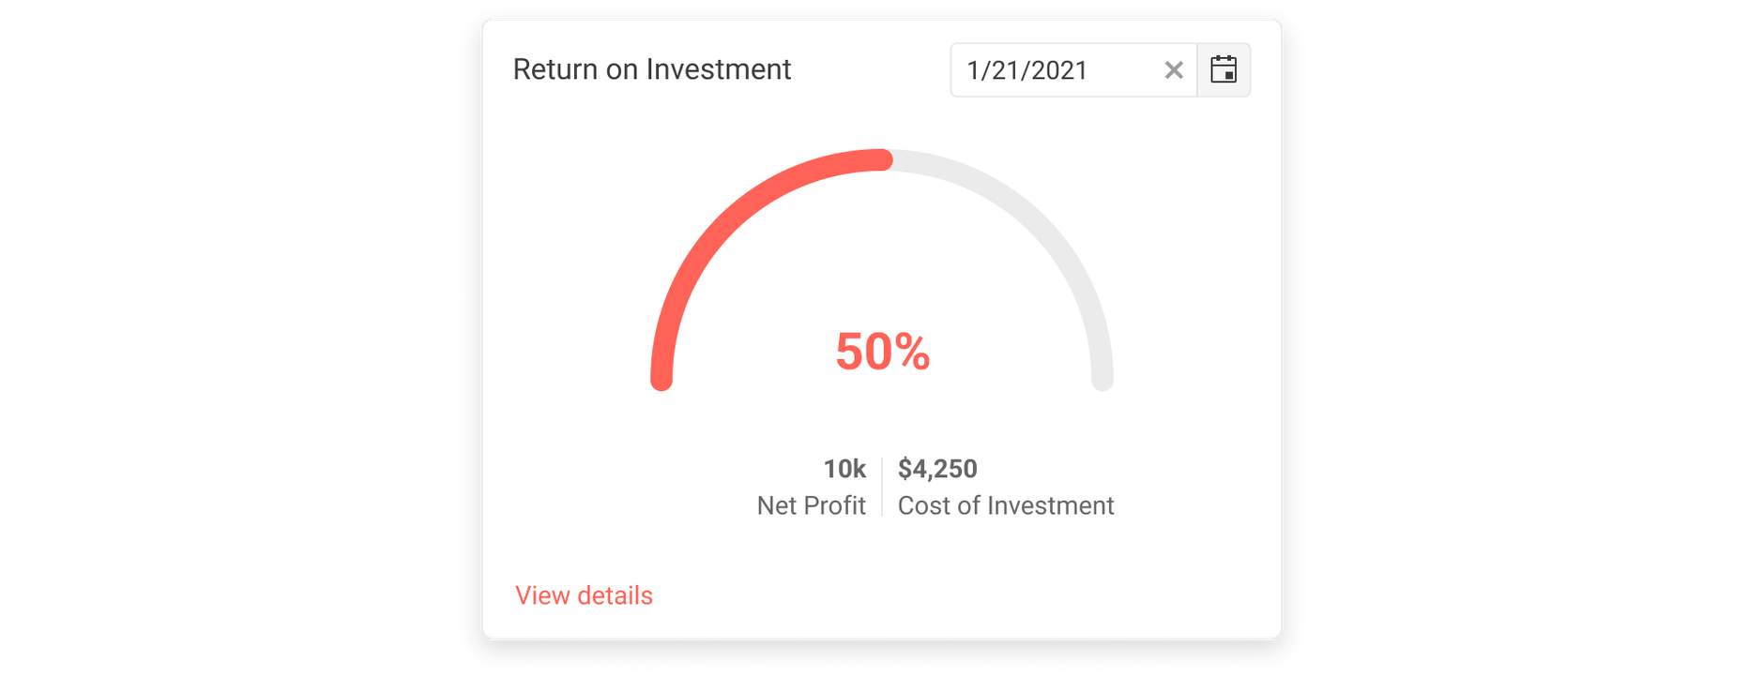Place cursor on year 2021 in date field
The width and height of the screenshot is (1764, 676).
pyautogui.click(x=1058, y=70)
